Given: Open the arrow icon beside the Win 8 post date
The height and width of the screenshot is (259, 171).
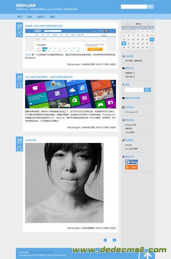Looking at the screenshot, I should [x=20, y=86].
